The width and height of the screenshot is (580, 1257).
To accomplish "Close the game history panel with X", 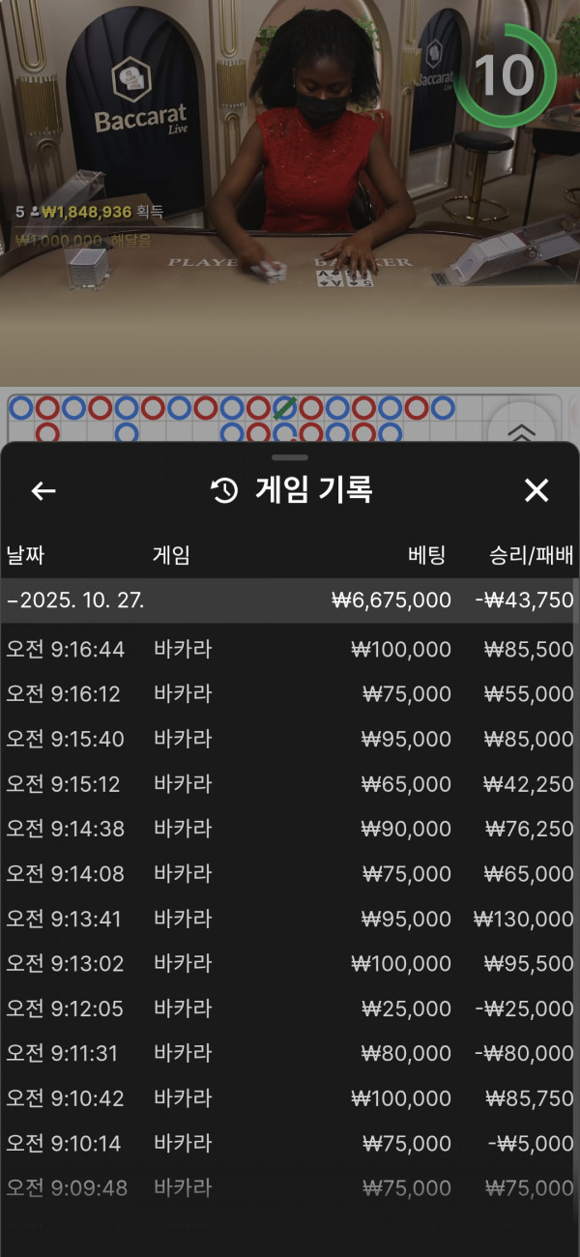I will (536, 491).
